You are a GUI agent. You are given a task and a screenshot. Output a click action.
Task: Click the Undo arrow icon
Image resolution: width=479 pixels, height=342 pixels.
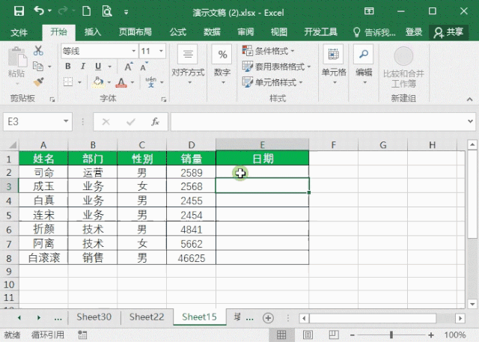point(39,11)
